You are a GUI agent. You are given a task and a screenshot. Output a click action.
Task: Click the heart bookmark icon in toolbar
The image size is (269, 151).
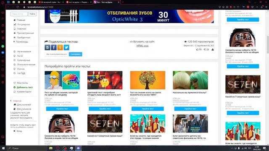[x=238, y=7]
